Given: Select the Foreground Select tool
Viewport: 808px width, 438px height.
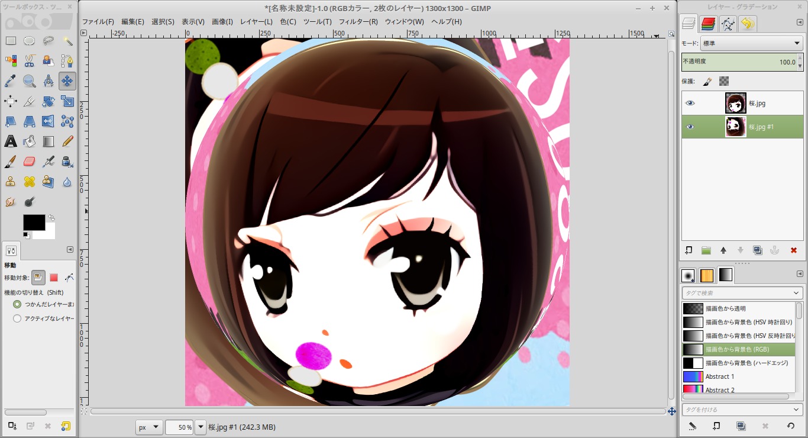Looking at the screenshot, I should [49, 61].
